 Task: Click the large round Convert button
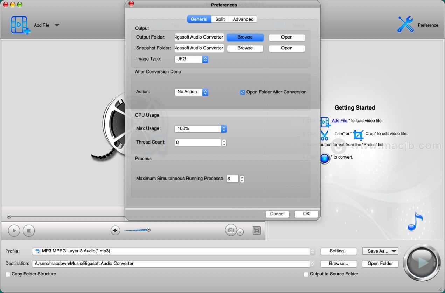click(422, 263)
